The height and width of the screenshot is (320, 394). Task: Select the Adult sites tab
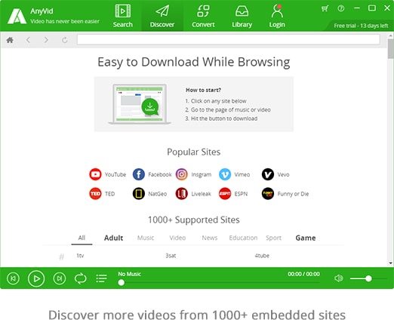coord(113,238)
